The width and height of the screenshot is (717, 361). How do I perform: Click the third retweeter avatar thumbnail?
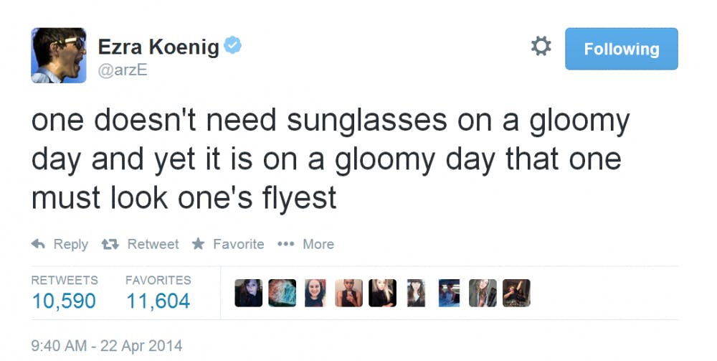[315, 293]
